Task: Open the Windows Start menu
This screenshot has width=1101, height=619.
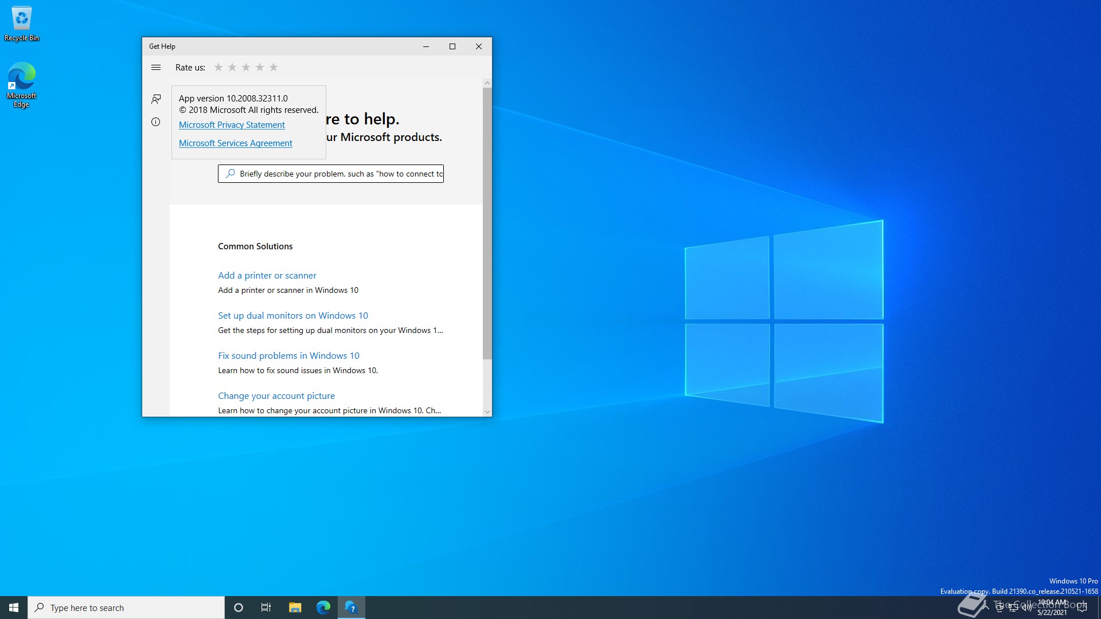Action: 14,608
